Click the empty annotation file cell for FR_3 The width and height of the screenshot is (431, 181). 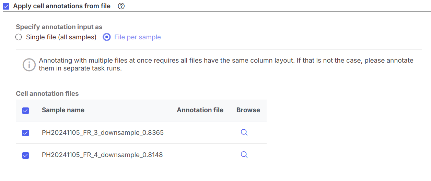pyautogui.click(x=200, y=132)
